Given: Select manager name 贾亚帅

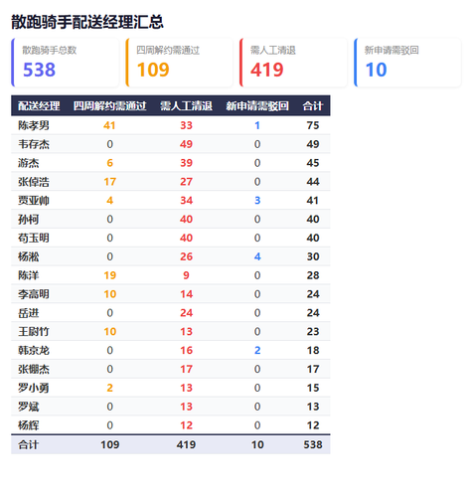Looking at the screenshot, I should [34, 201].
